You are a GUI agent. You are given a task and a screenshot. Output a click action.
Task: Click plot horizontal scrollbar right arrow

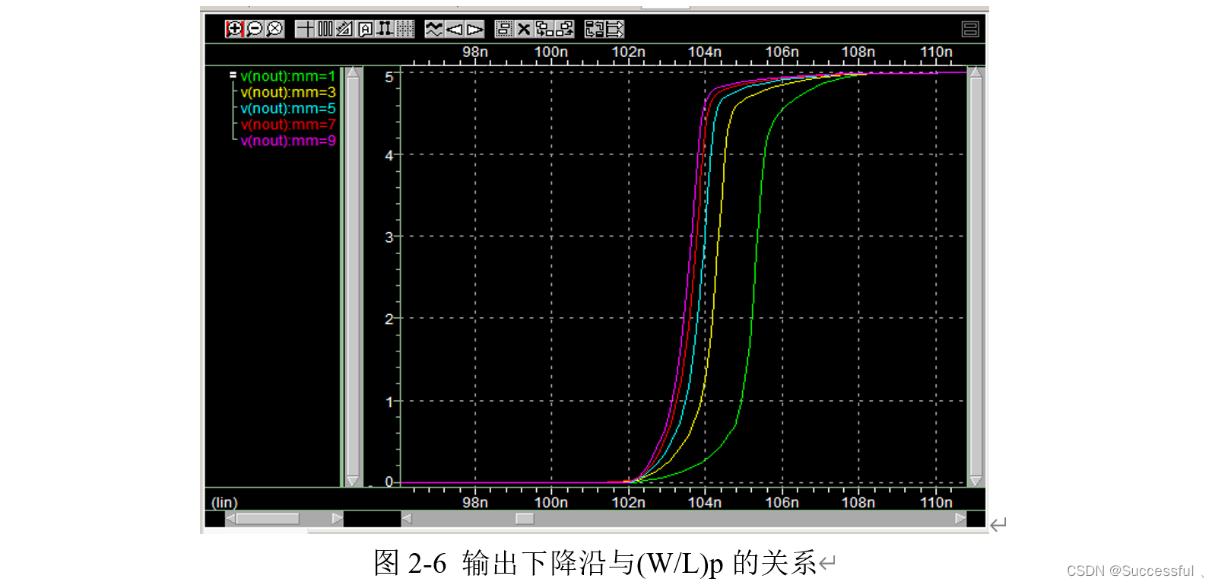tap(960, 518)
